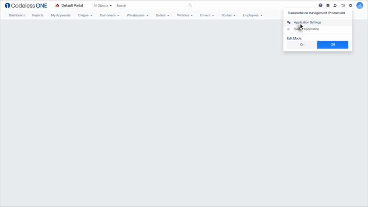Click the add user icon
The width and height of the screenshot is (368, 207).
click(x=335, y=5)
